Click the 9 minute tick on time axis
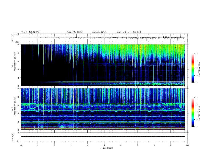The width and height of the screenshot is (211, 163). pyautogui.click(x=171, y=145)
